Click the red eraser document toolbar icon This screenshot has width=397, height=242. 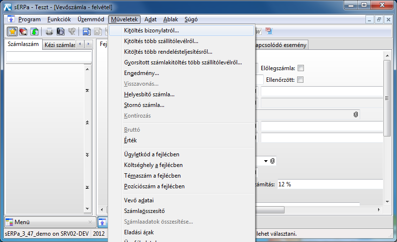coord(23,31)
